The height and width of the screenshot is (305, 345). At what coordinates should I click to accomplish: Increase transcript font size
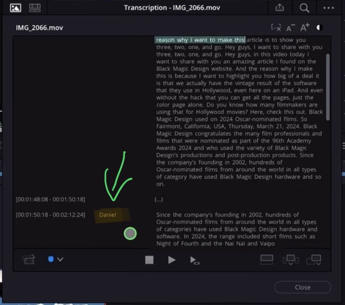tap(305, 28)
